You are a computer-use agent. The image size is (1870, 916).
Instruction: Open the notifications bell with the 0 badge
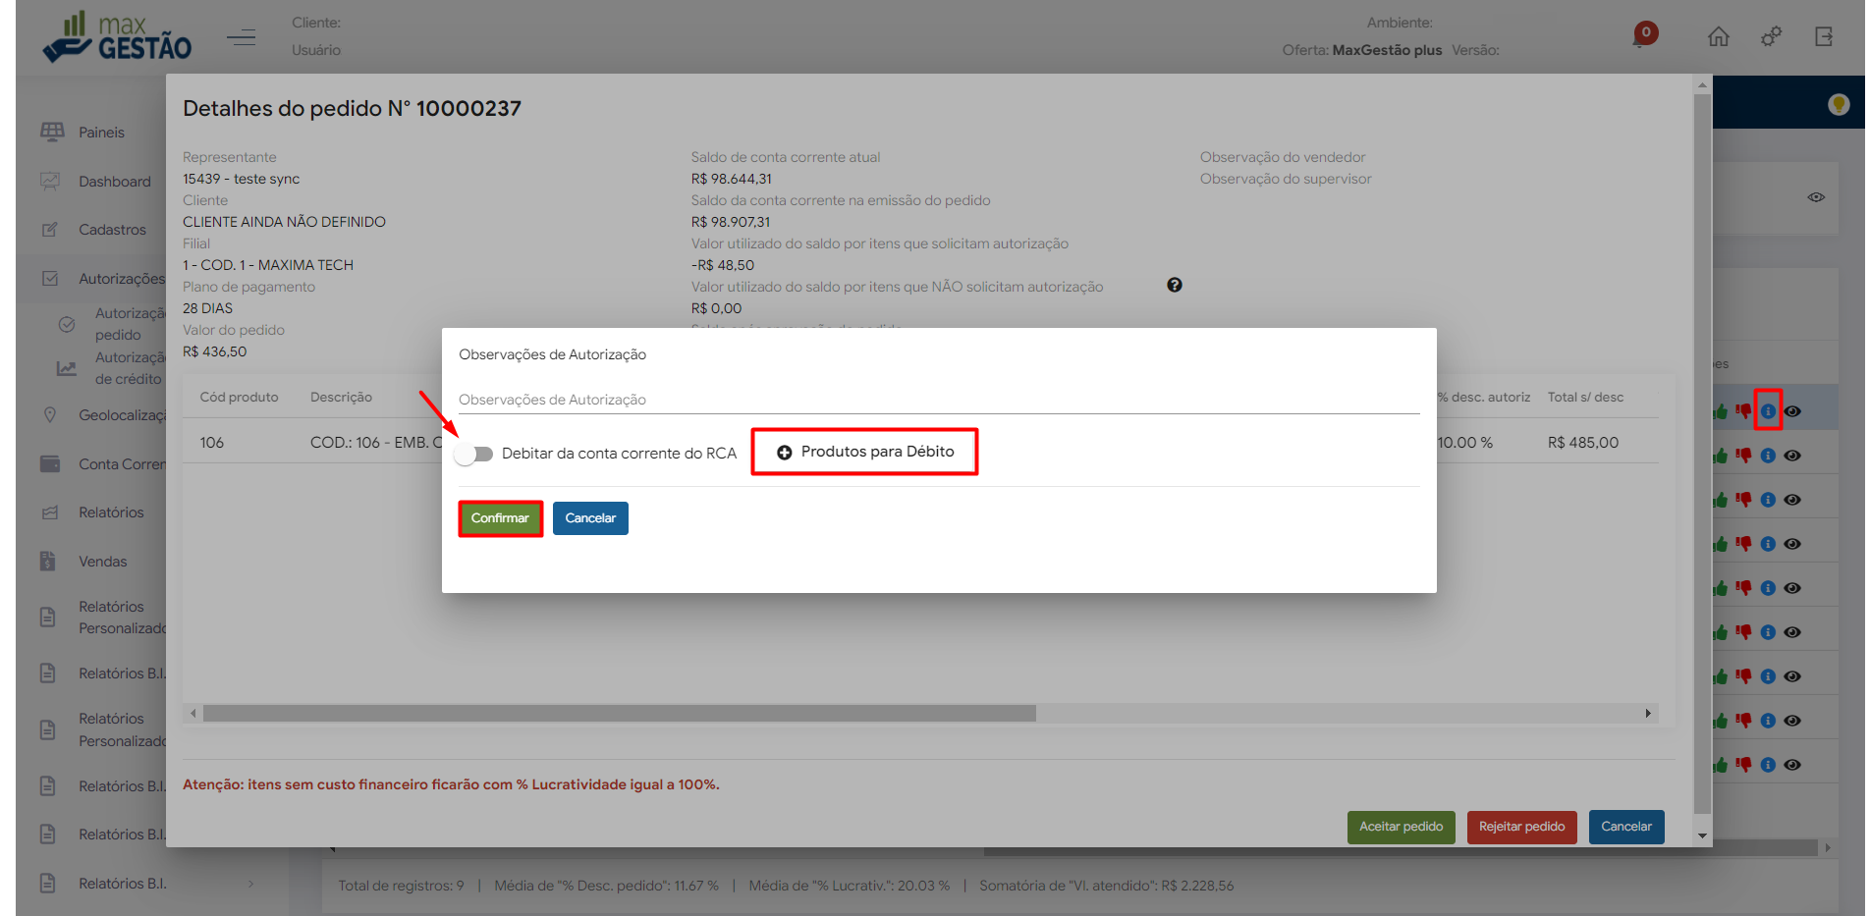tap(1645, 35)
